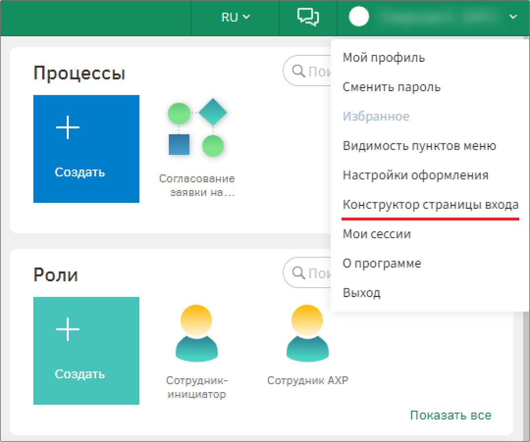Click the magnifier icon in Процессы search
530x442 pixels.
click(x=298, y=71)
